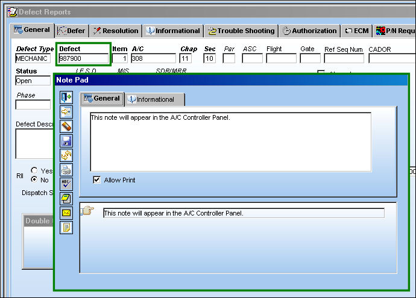Switch to the Defer tab
This screenshot has height=298, width=416.
[71, 31]
